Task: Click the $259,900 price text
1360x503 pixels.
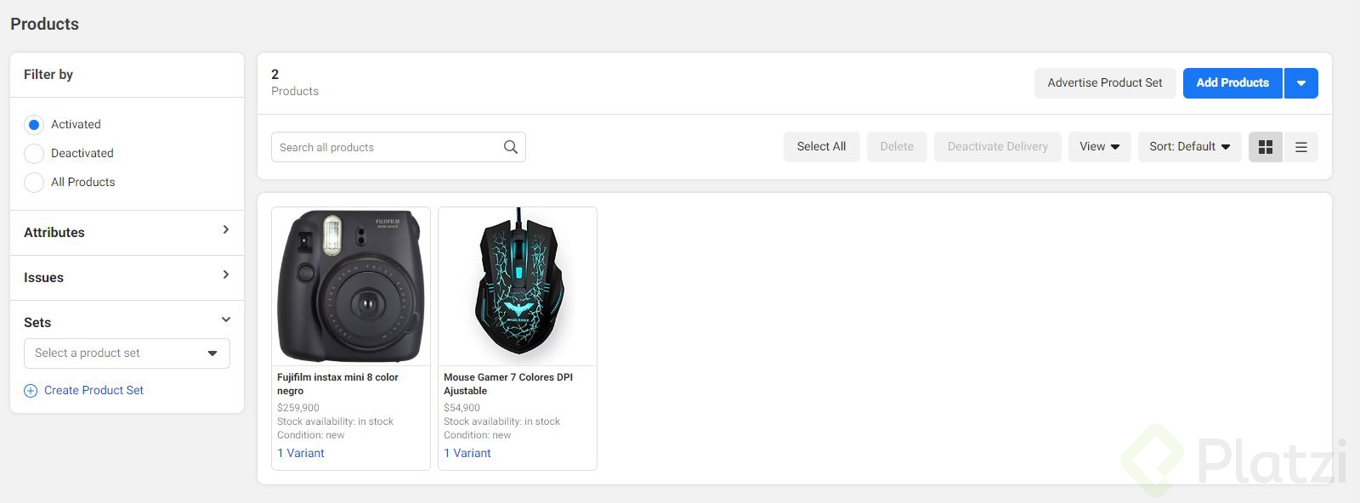Action: tap(298, 408)
